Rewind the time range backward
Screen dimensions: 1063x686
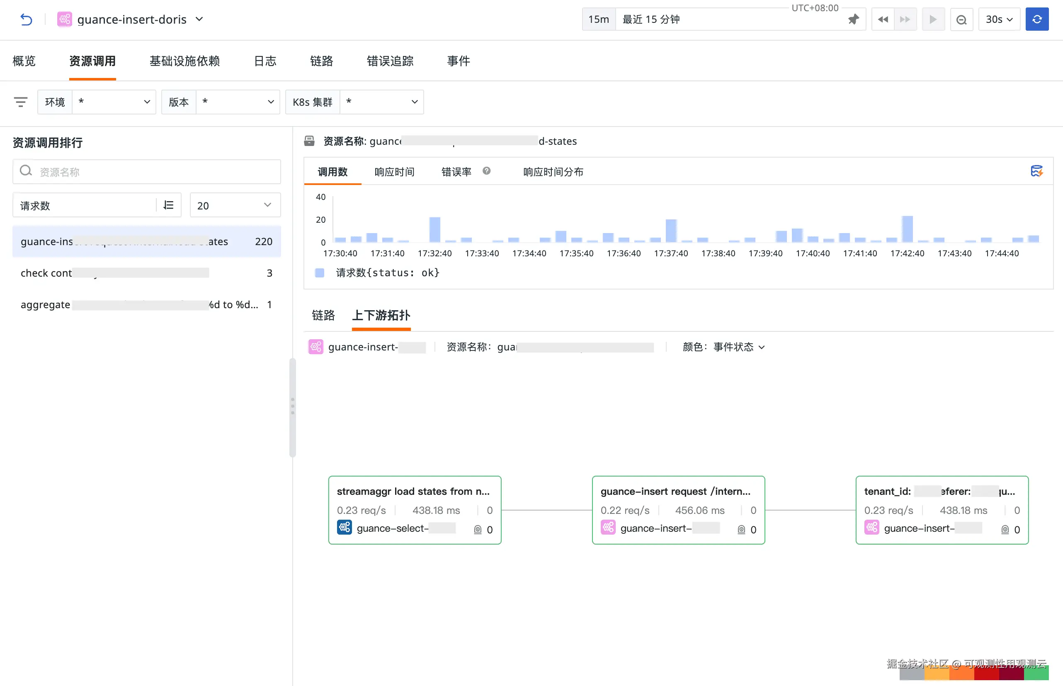(882, 19)
